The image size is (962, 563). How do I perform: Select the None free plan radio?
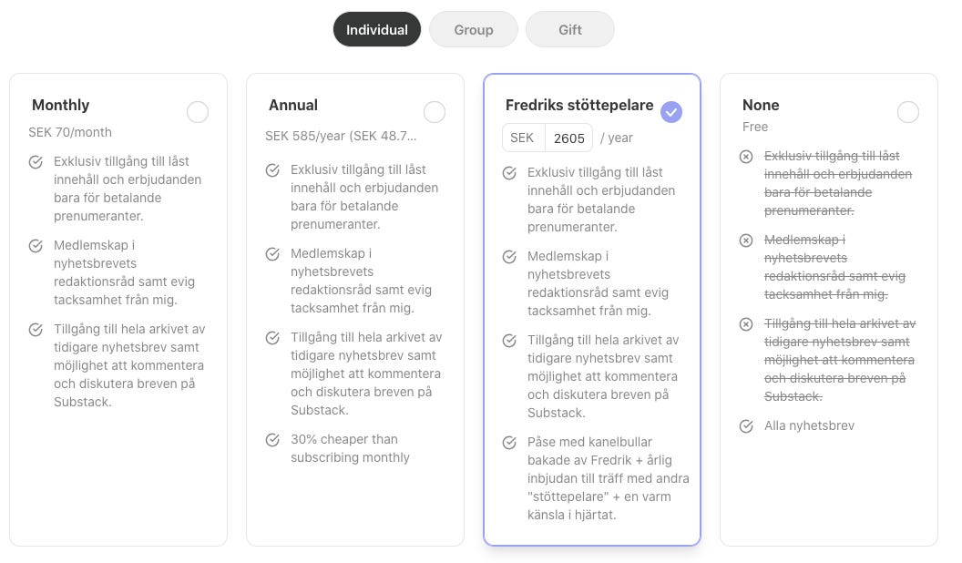tap(908, 112)
